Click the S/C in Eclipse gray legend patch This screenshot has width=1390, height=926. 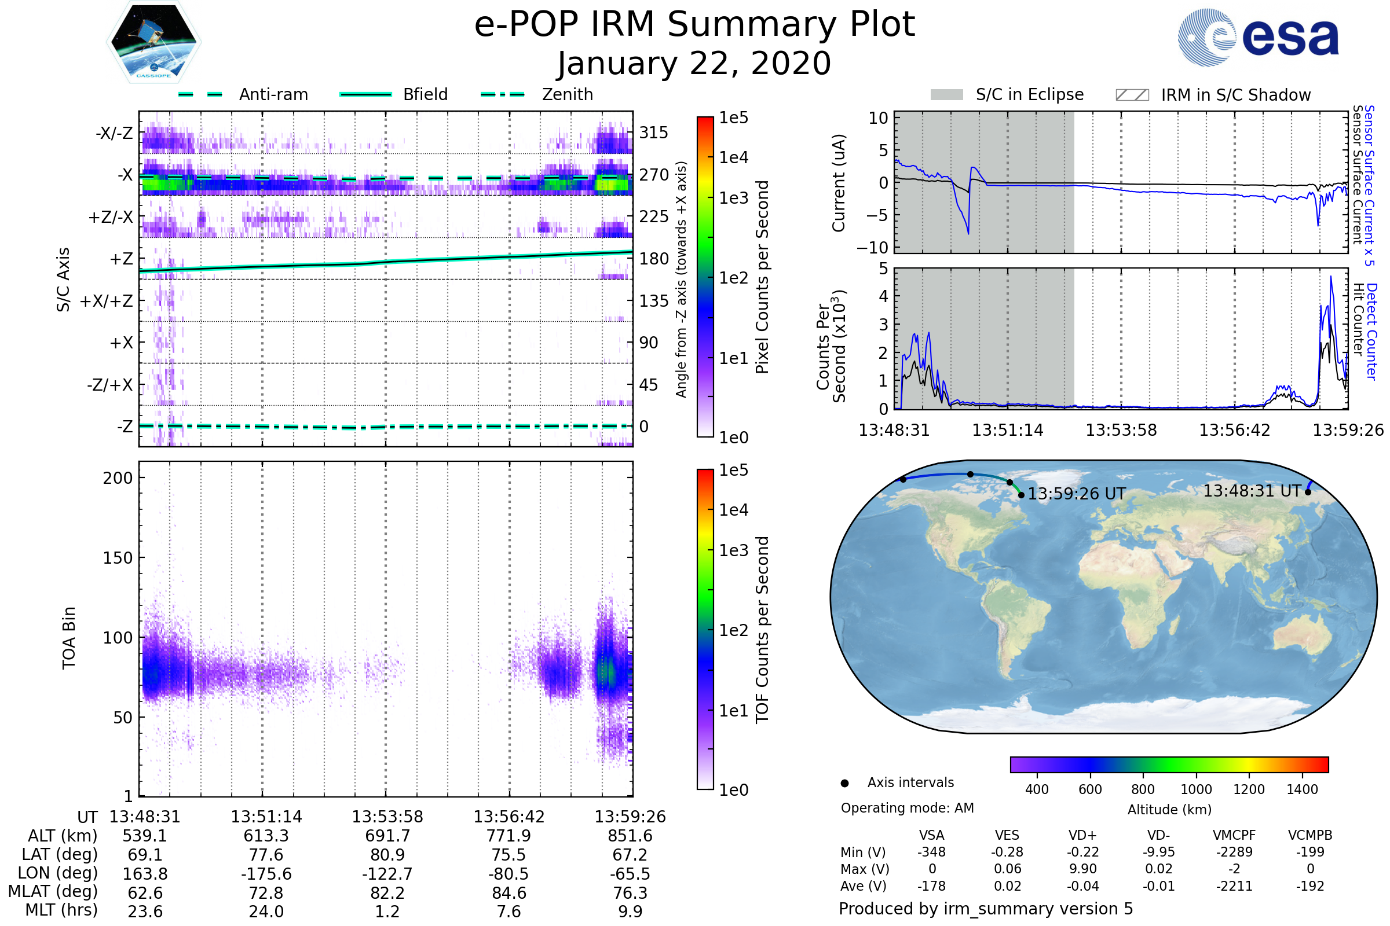[x=946, y=95]
